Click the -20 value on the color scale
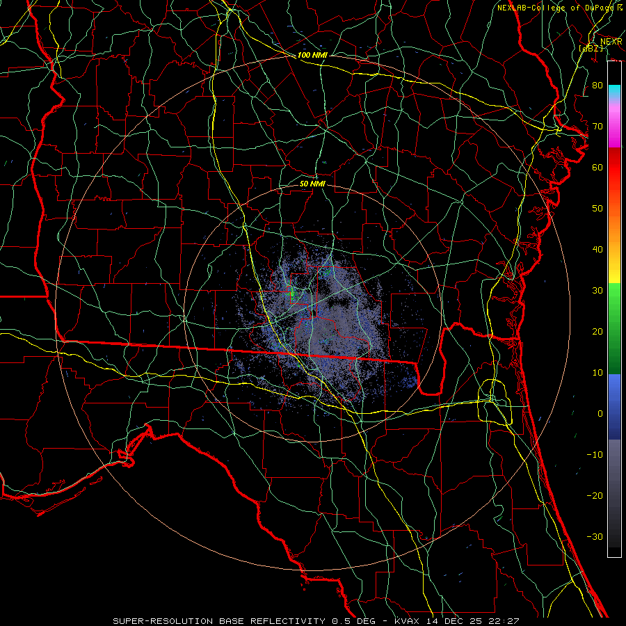The image size is (626, 626). [595, 495]
